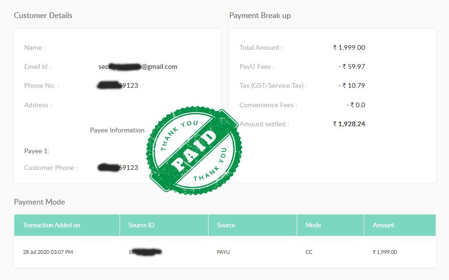Click the Customer Phone number ending 69123
The width and height of the screenshot is (449, 280).
click(x=118, y=168)
